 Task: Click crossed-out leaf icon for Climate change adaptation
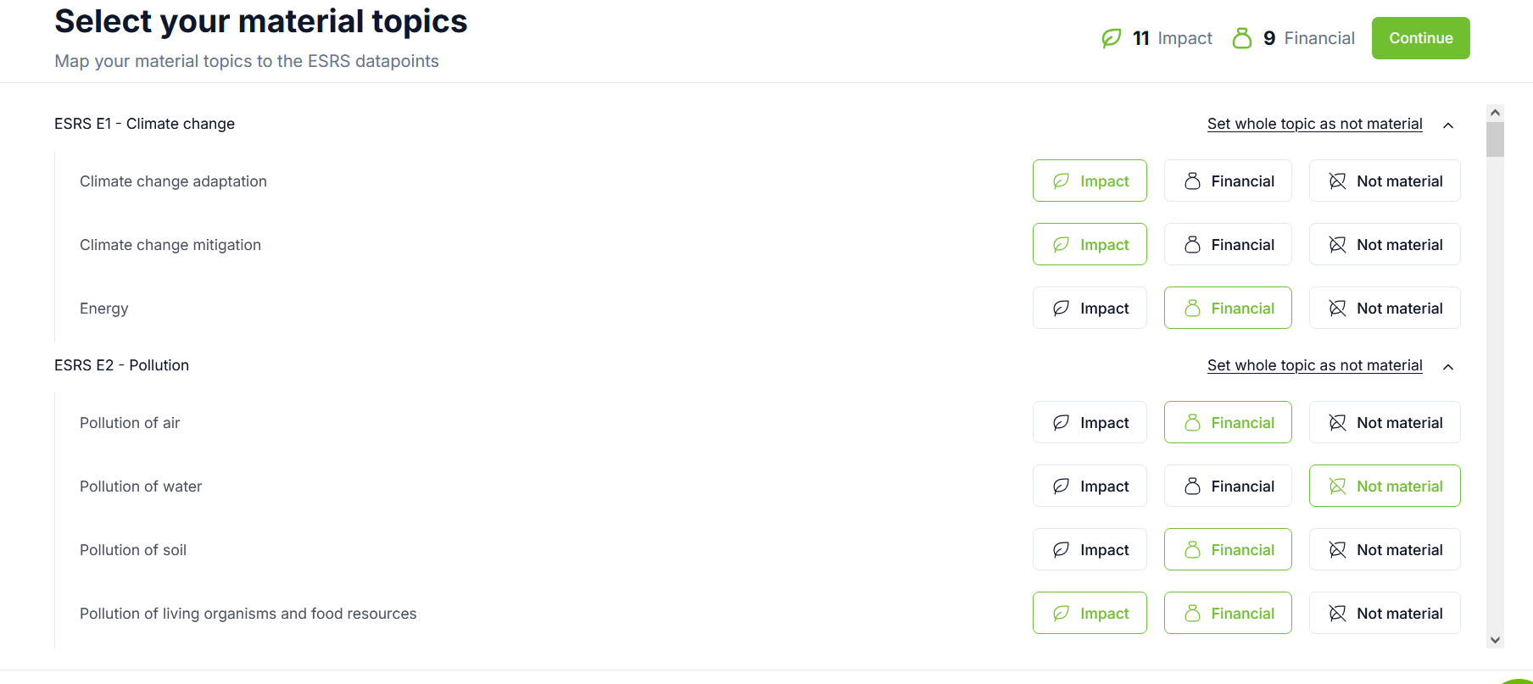click(x=1337, y=181)
